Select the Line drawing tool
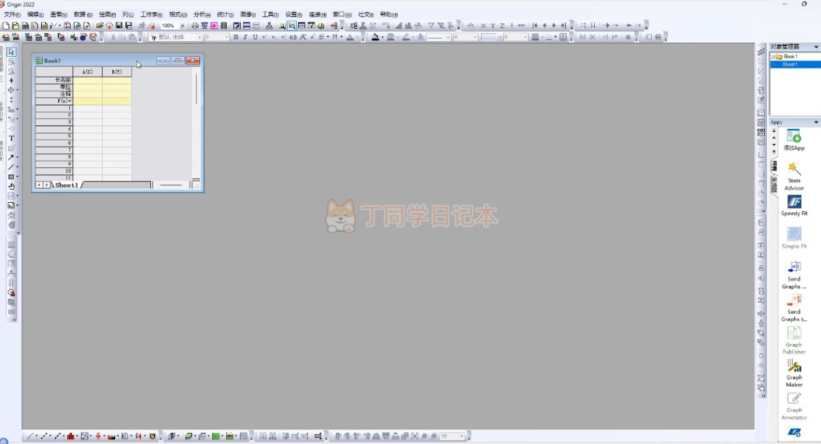Image resolution: width=821 pixels, height=444 pixels. (10, 167)
